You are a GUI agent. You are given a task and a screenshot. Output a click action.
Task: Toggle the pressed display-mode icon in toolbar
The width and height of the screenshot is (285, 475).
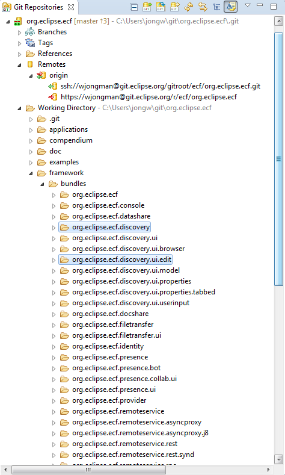[x=230, y=7]
